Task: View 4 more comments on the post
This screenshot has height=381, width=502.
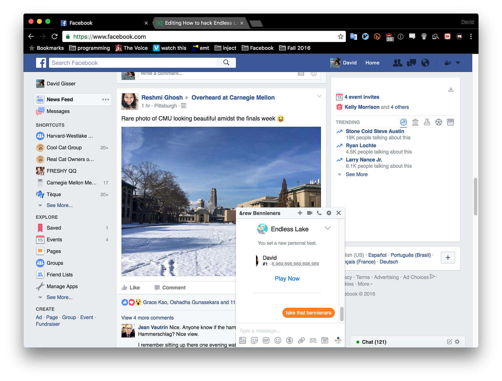Action: click(147, 318)
